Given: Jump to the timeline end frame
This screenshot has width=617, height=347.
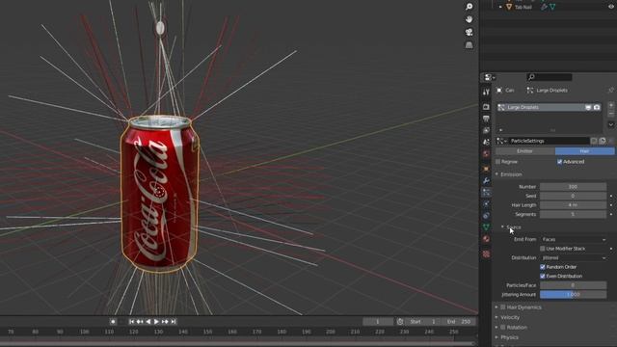Looking at the screenshot, I should 174,321.
